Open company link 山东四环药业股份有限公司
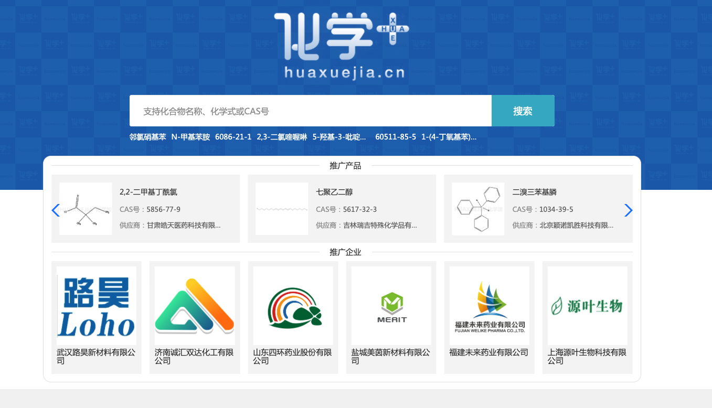 click(293, 357)
